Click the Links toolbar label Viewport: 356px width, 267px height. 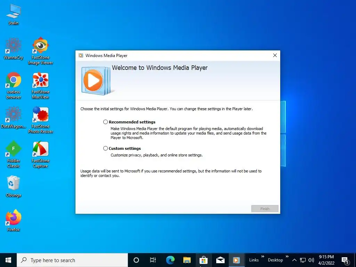pos(254,260)
